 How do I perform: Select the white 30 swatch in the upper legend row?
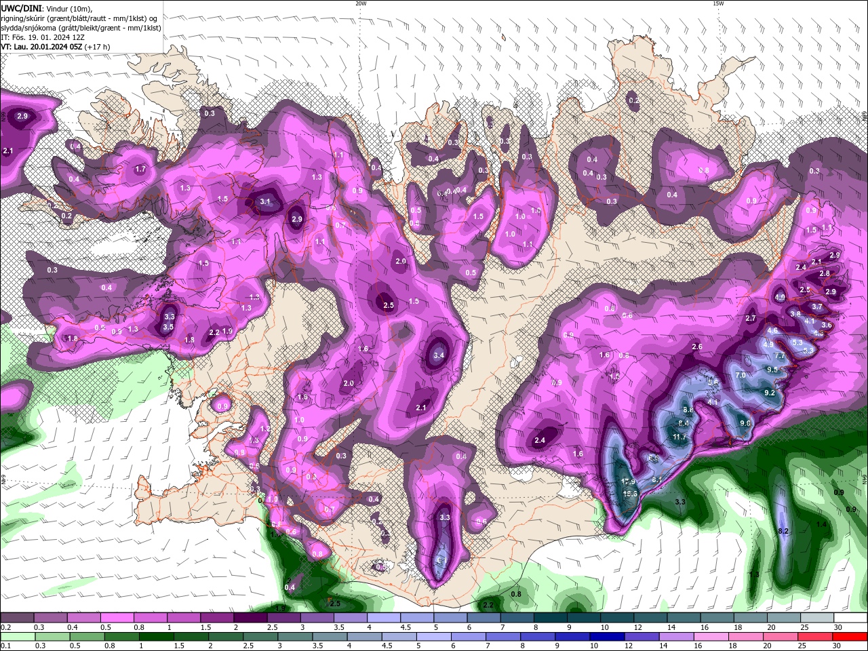pos(850,618)
